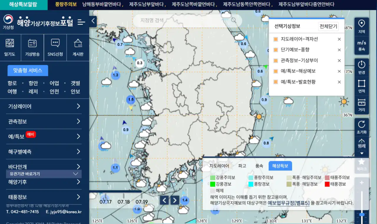This screenshot has height=224, width=377.
Task: Zoom in with the plus button
Action: click(x=362, y=183)
